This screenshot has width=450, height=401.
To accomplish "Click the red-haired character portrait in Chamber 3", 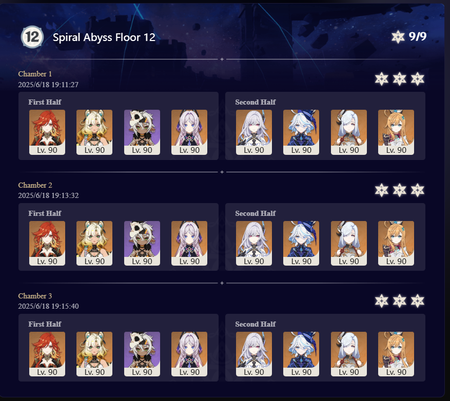I will 47,354.
